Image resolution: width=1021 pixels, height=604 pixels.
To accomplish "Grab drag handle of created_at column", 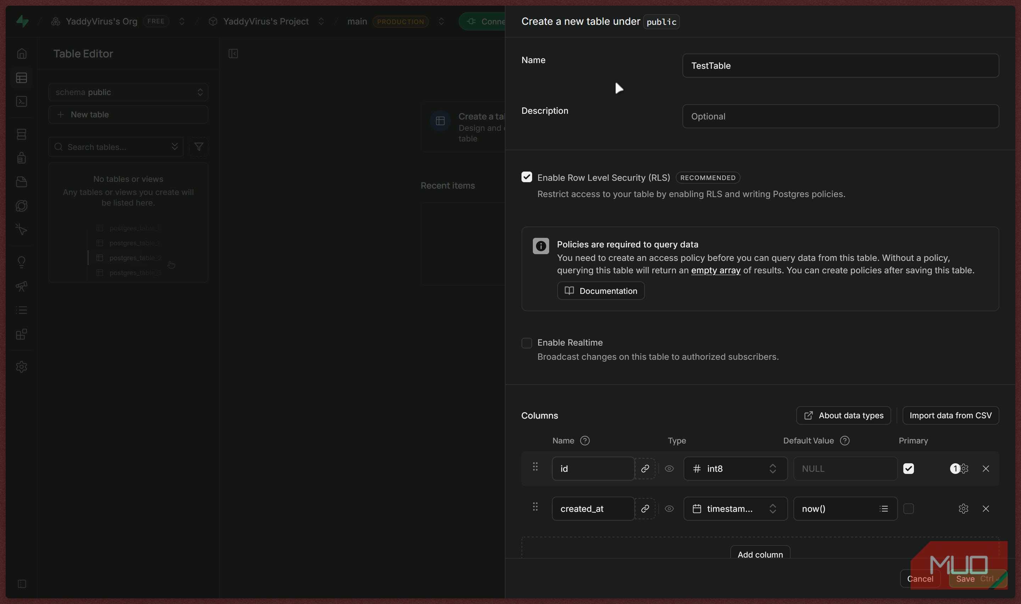I will coord(535,506).
